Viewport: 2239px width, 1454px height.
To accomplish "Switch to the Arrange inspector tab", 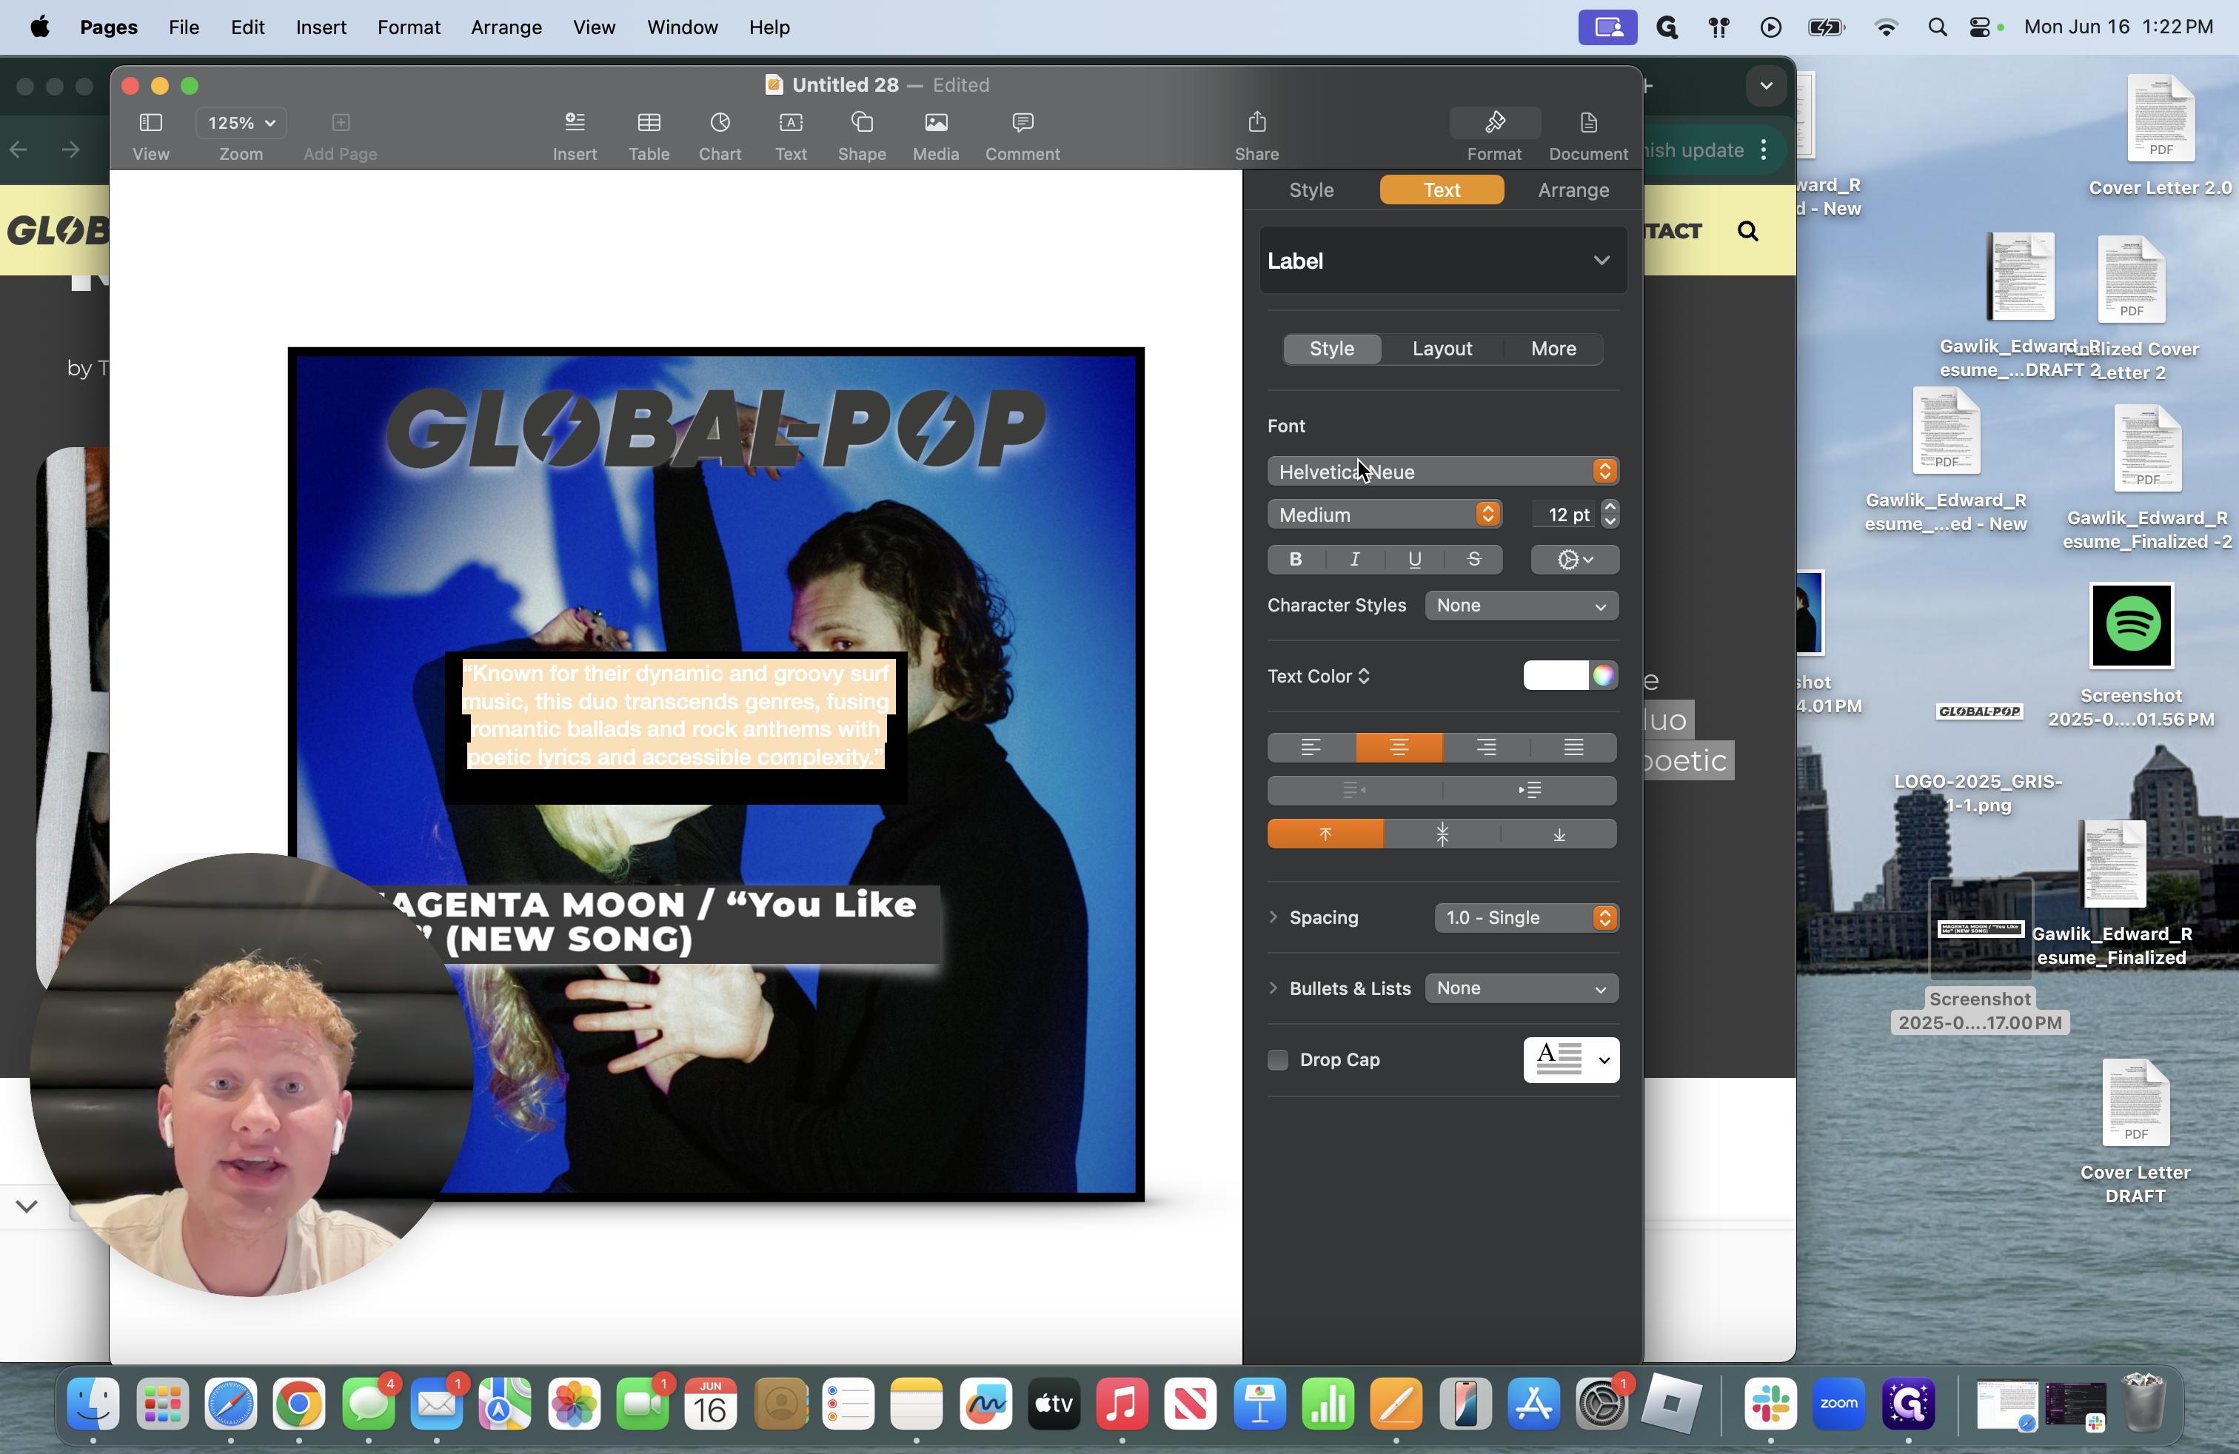I will pyautogui.click(x=1573, y=190).
